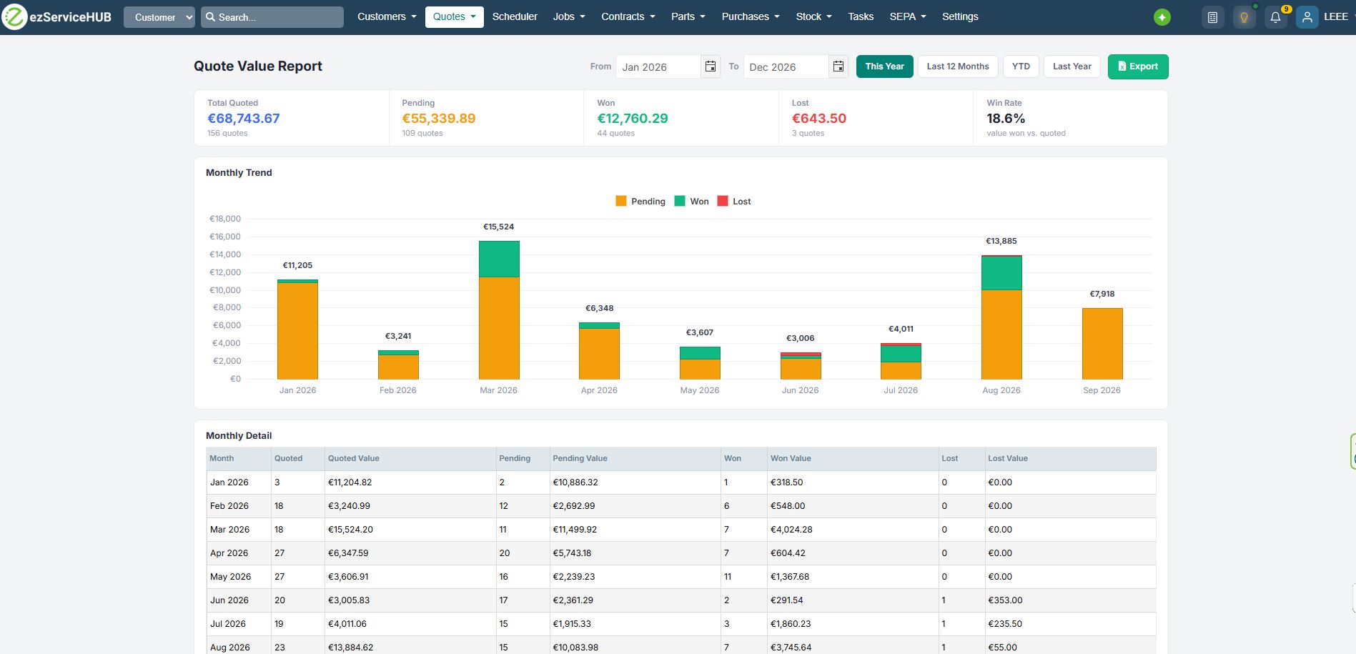This screenshot has width=1356, height=654.
Task: Toggle Won series in chart legend
Action: pyautogui.click(x=692, y=202)
